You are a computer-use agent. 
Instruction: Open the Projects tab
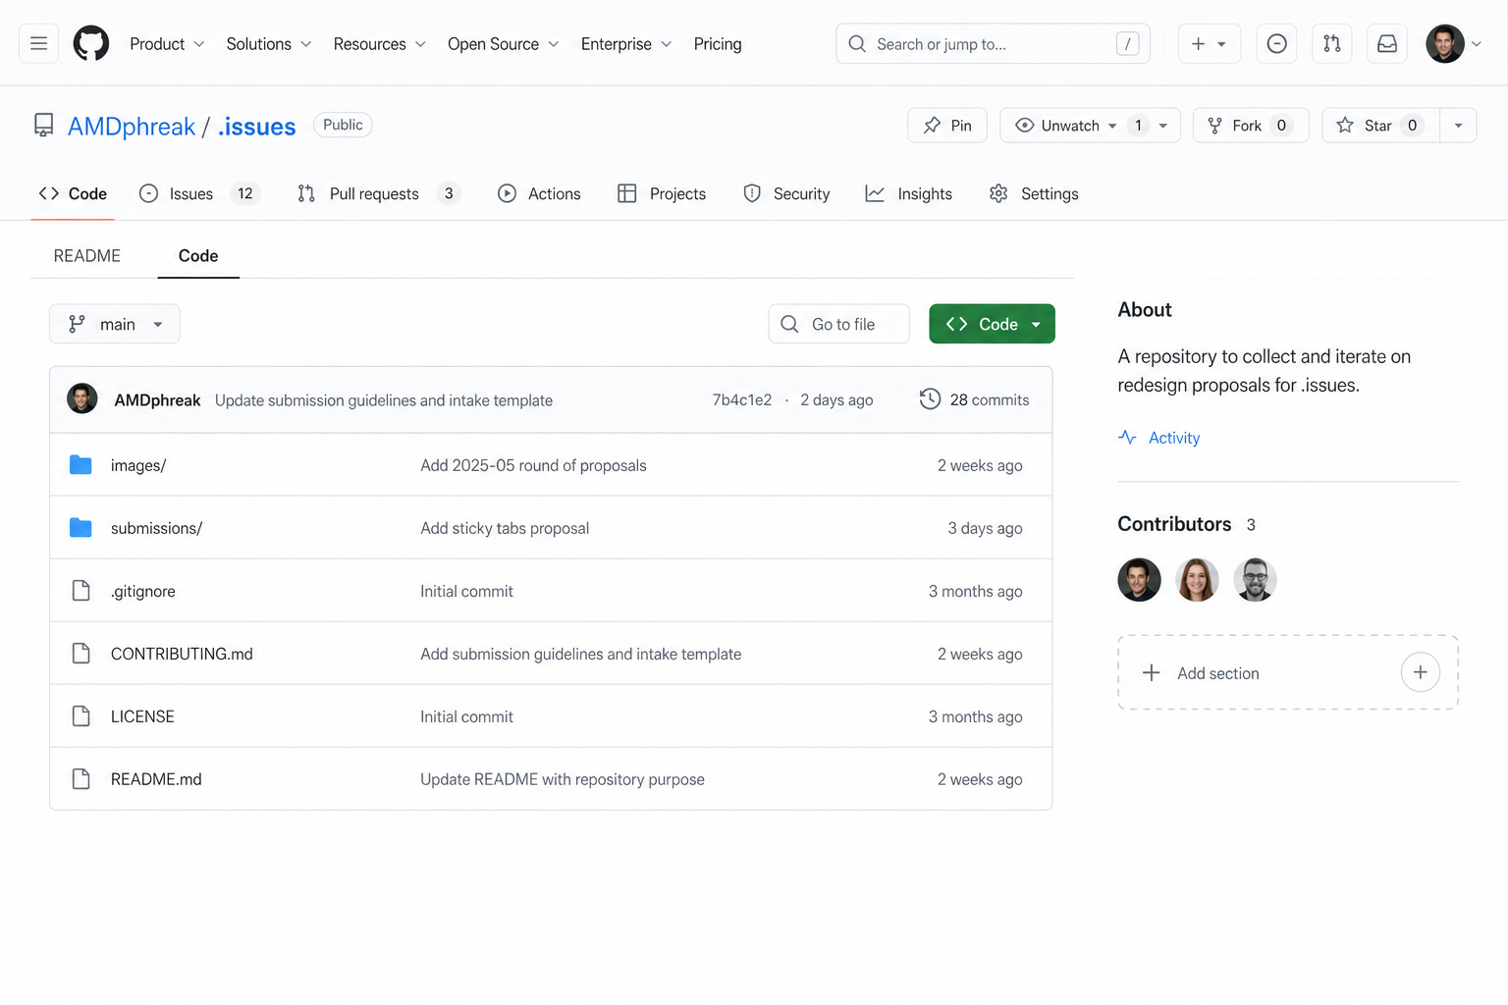click(x=662, y=193)
